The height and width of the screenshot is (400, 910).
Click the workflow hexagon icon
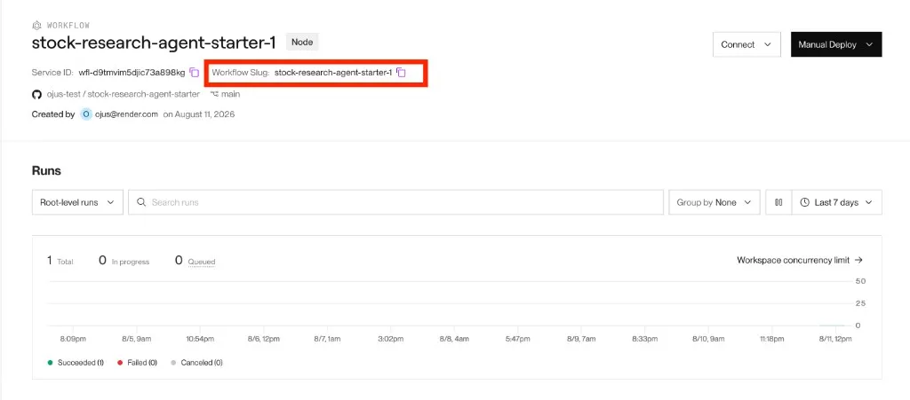coord(36,26)
